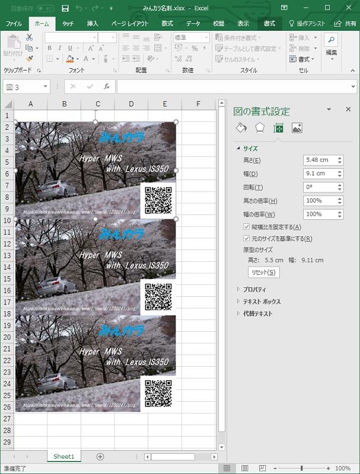Click the Share icon button
Viewport: 360px width, 474px height.
[x=345, y=24]
